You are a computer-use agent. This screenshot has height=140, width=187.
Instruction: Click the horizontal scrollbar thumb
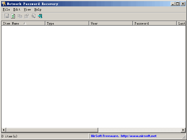[x=52, y=130]
